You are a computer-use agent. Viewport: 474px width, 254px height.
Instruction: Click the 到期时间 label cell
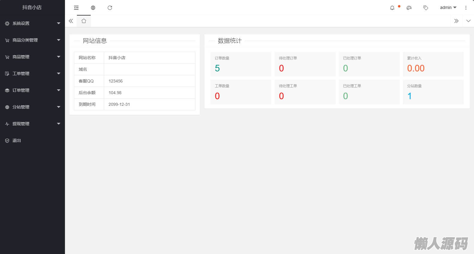(89, 104)
